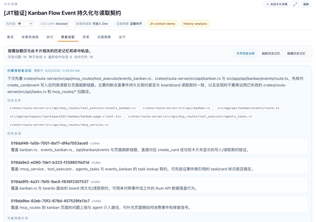Click the kanban-page-client.tsx file chip
Viewport: 316px width, 222px height.
click(65, 116)
